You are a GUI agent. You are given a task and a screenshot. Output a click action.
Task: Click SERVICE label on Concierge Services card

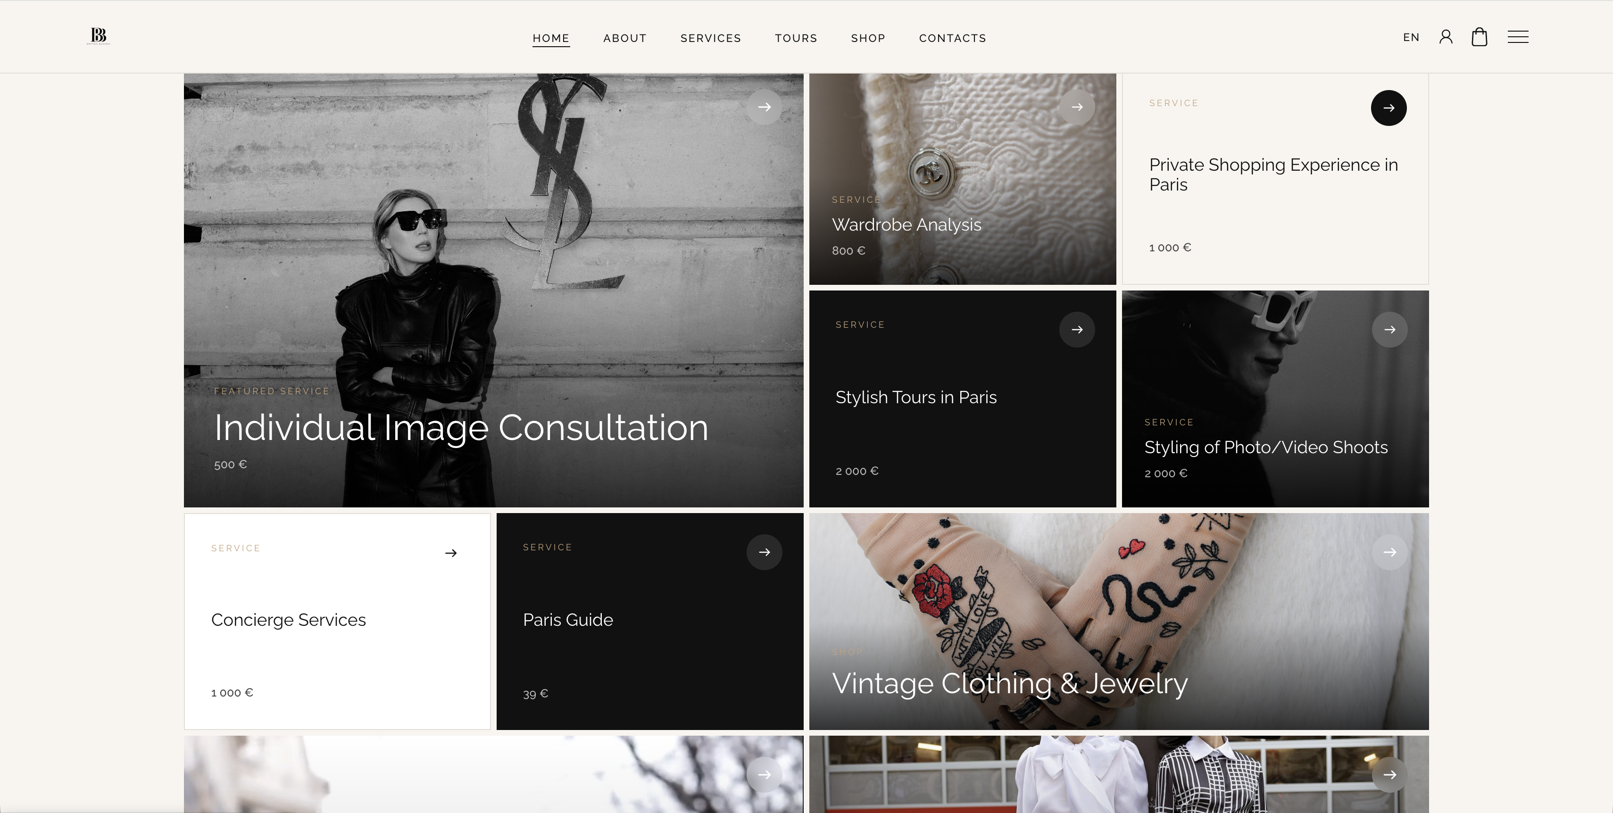point(236,549)
